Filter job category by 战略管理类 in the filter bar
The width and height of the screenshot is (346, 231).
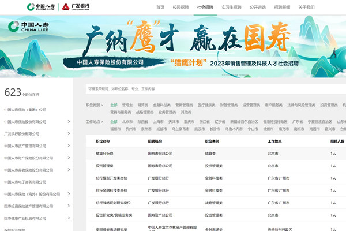click(145, 112)
